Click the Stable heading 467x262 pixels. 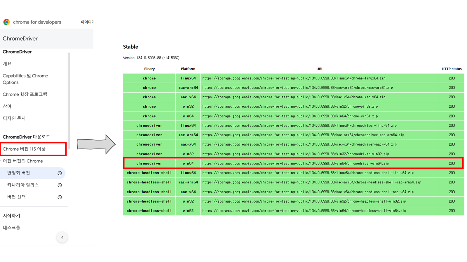click(130, 47)
